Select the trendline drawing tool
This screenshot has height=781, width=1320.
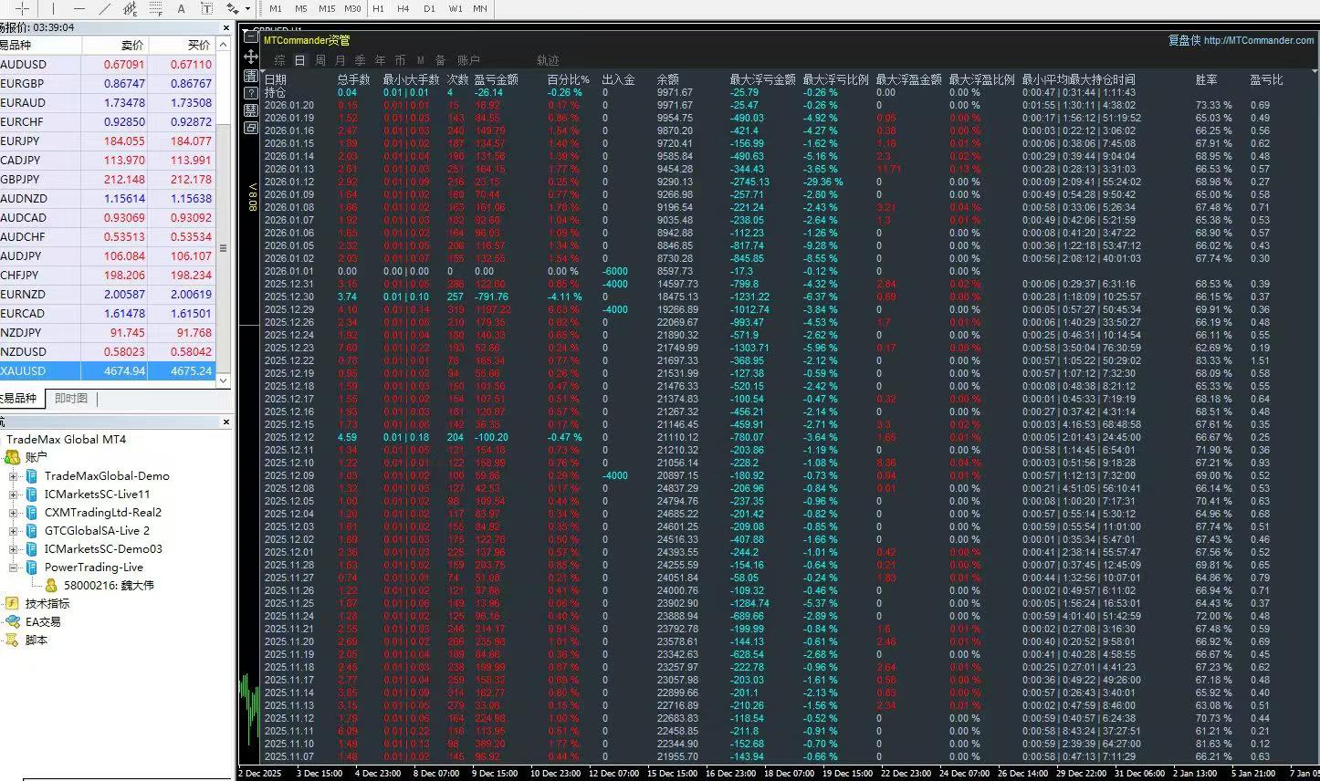point(104,8)
